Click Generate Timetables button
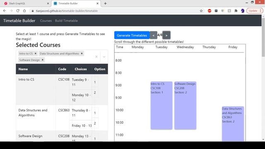The width and height of the screenshot is (265, 149). coord(132,35)
